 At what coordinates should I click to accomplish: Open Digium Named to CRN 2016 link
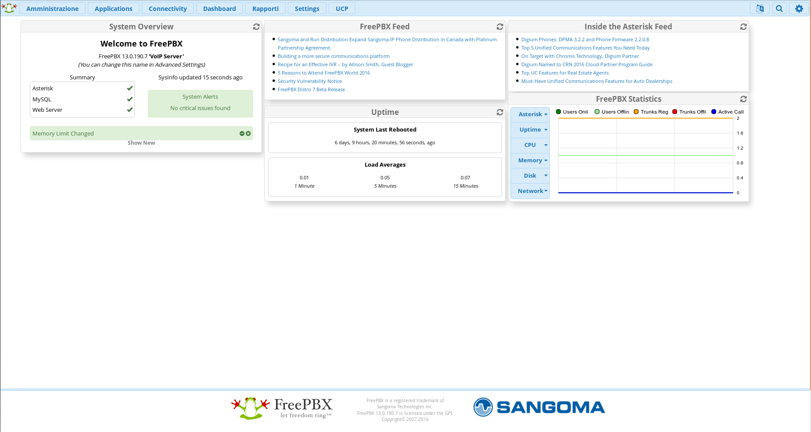pos(587,64)
